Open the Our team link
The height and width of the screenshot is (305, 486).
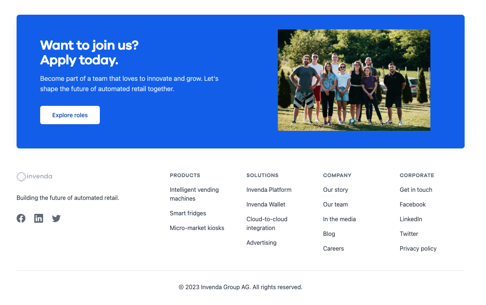[x=336, y=204]
